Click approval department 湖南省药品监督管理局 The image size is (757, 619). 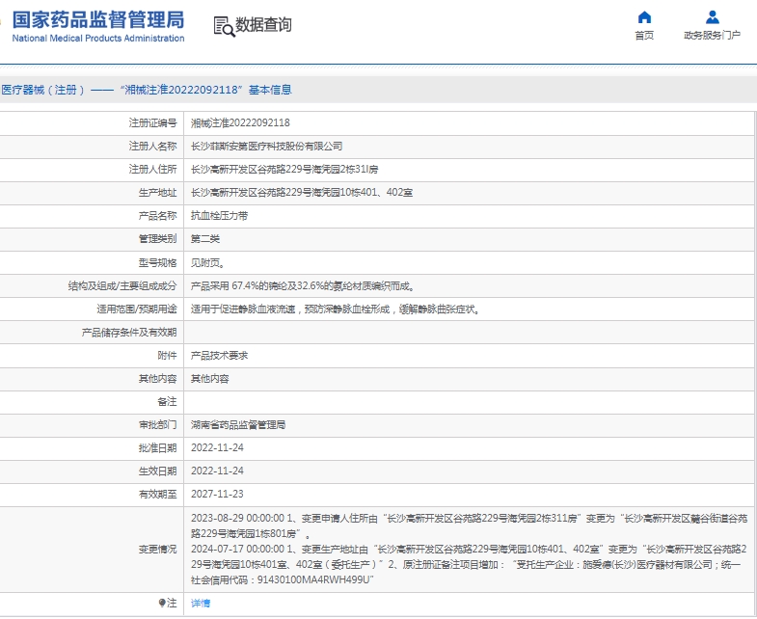pyautogui.click(x=238, y=425)
